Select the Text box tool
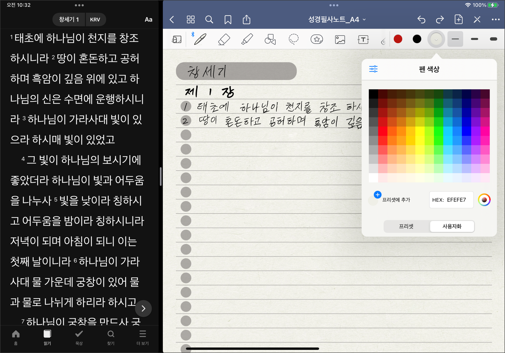Screen dimensions: 505x353 363,39
